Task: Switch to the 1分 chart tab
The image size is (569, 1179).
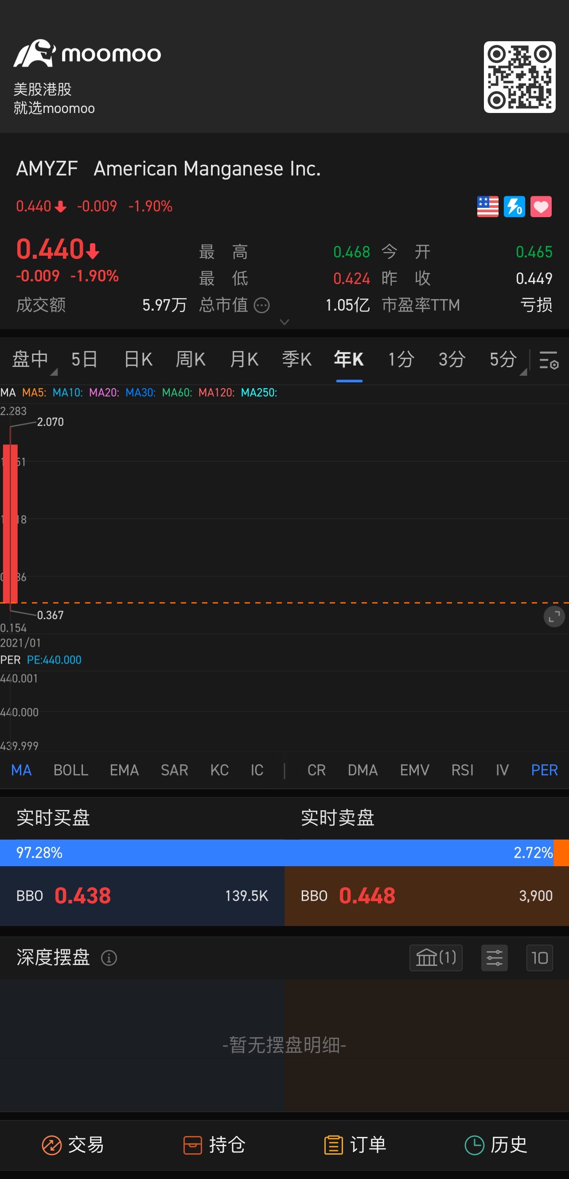Action: (x=401, y=359)
